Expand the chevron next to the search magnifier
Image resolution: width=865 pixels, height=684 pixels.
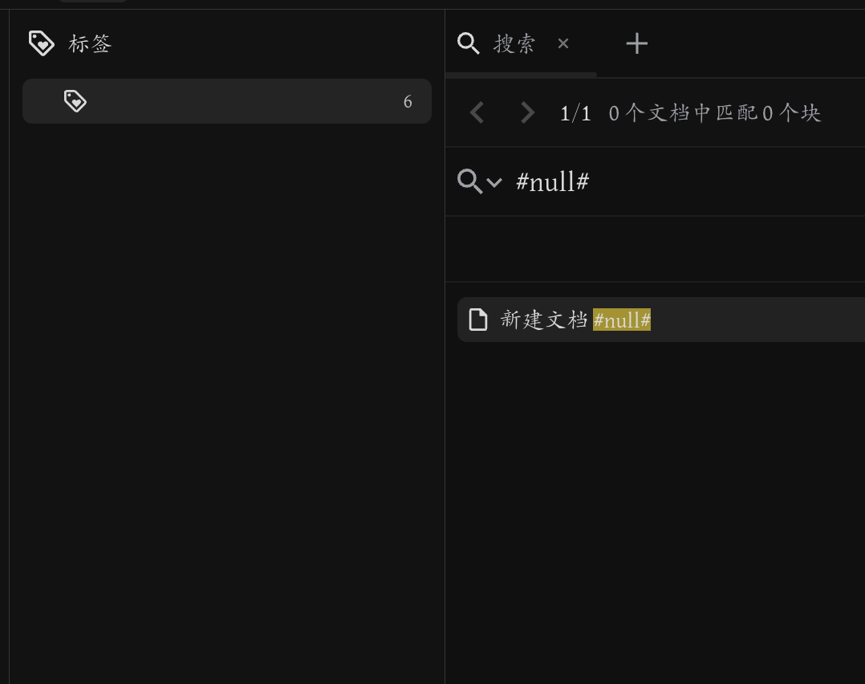coord(495,184)
